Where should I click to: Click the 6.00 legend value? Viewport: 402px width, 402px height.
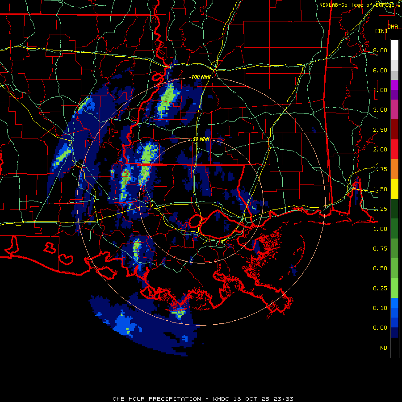[380, 70]
